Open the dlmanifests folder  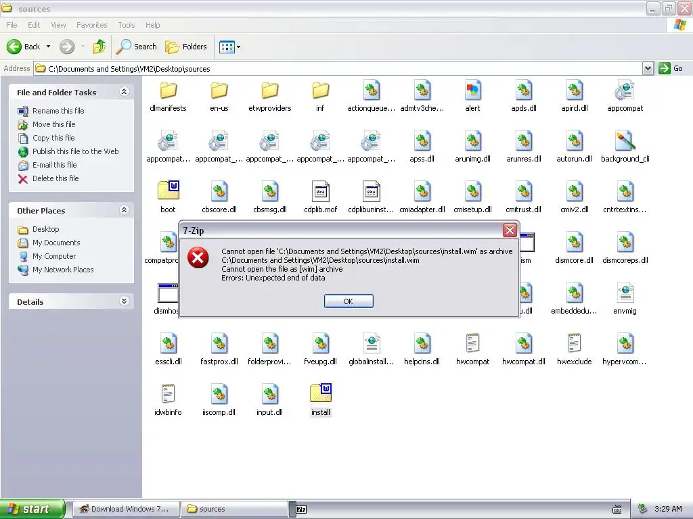click(168, 97)
